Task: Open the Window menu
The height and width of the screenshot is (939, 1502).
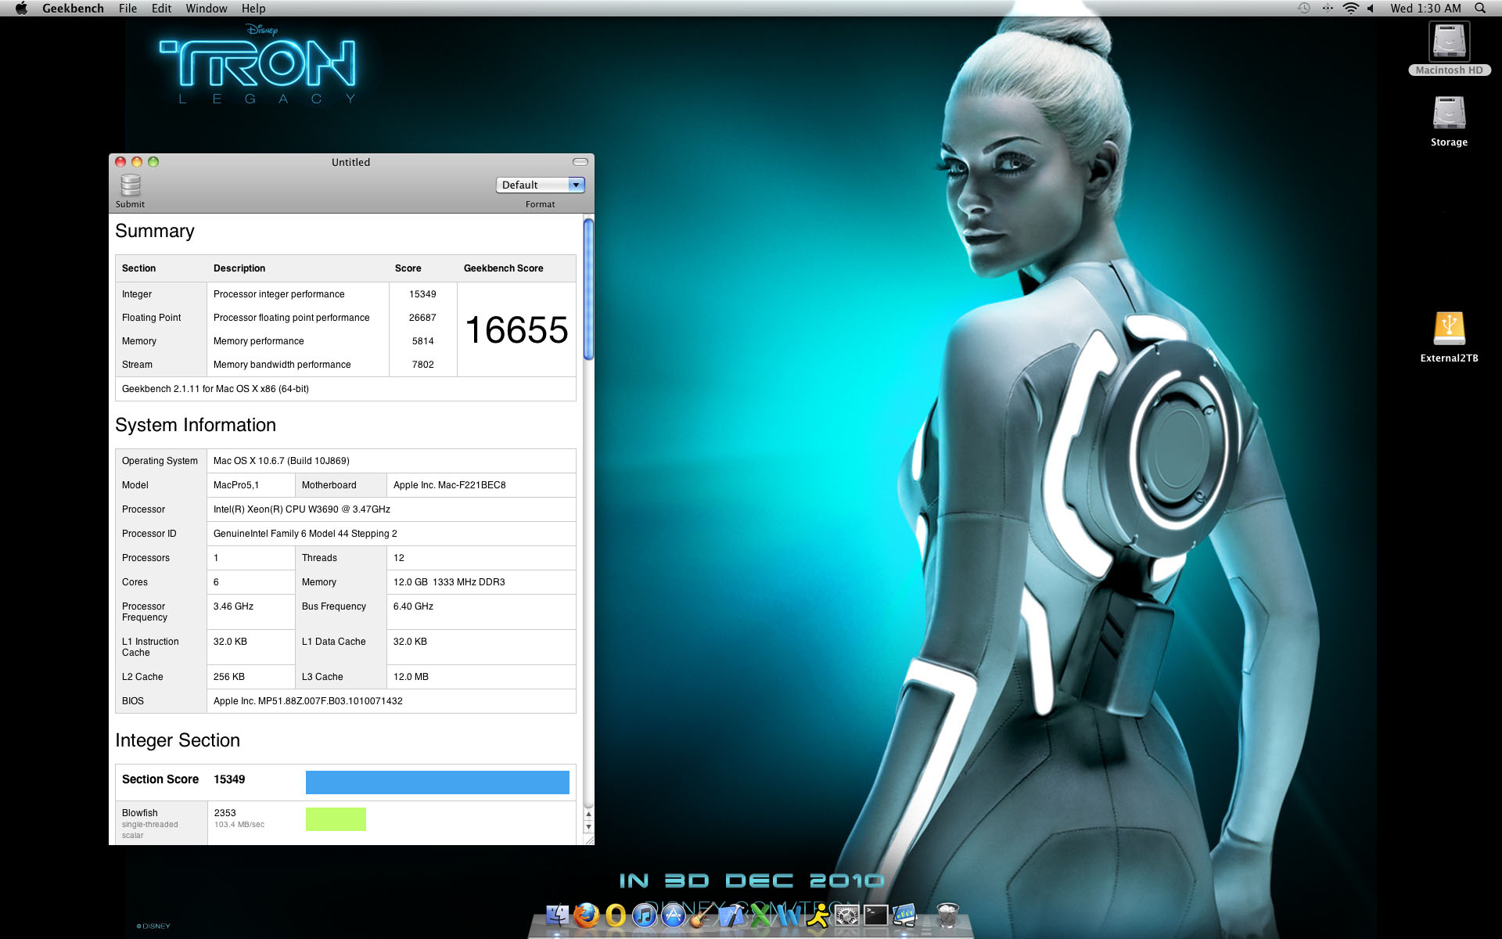Action: tap(207, 8)
